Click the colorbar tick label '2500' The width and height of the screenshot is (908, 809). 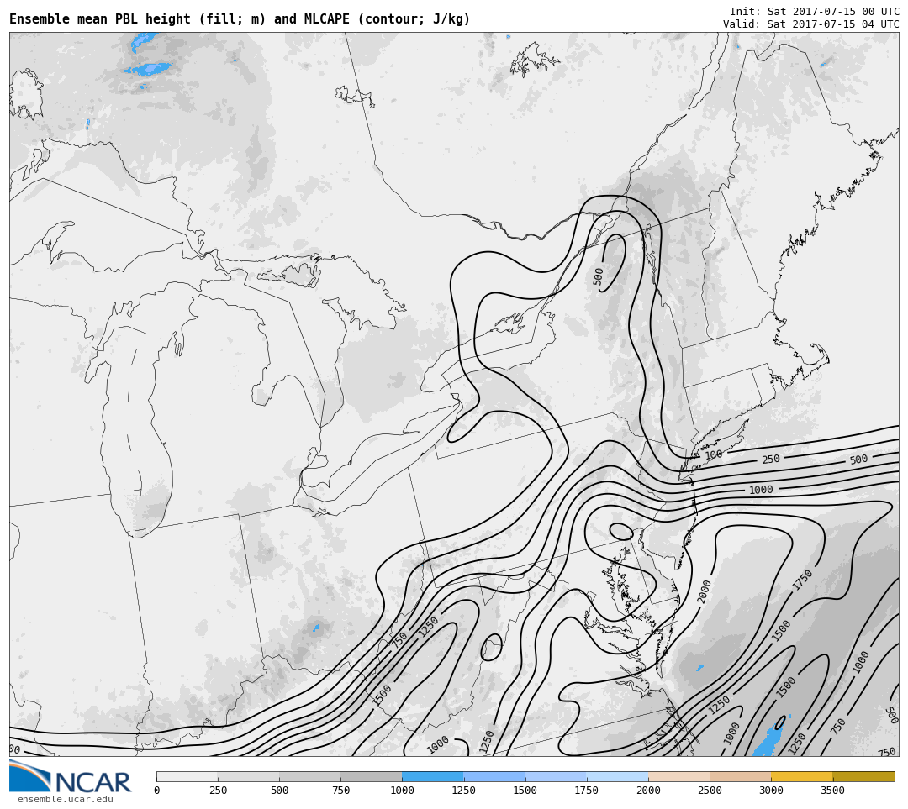[x=710, y=791]
